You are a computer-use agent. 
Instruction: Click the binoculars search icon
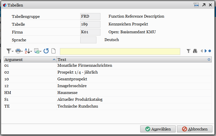click(195, 51)
